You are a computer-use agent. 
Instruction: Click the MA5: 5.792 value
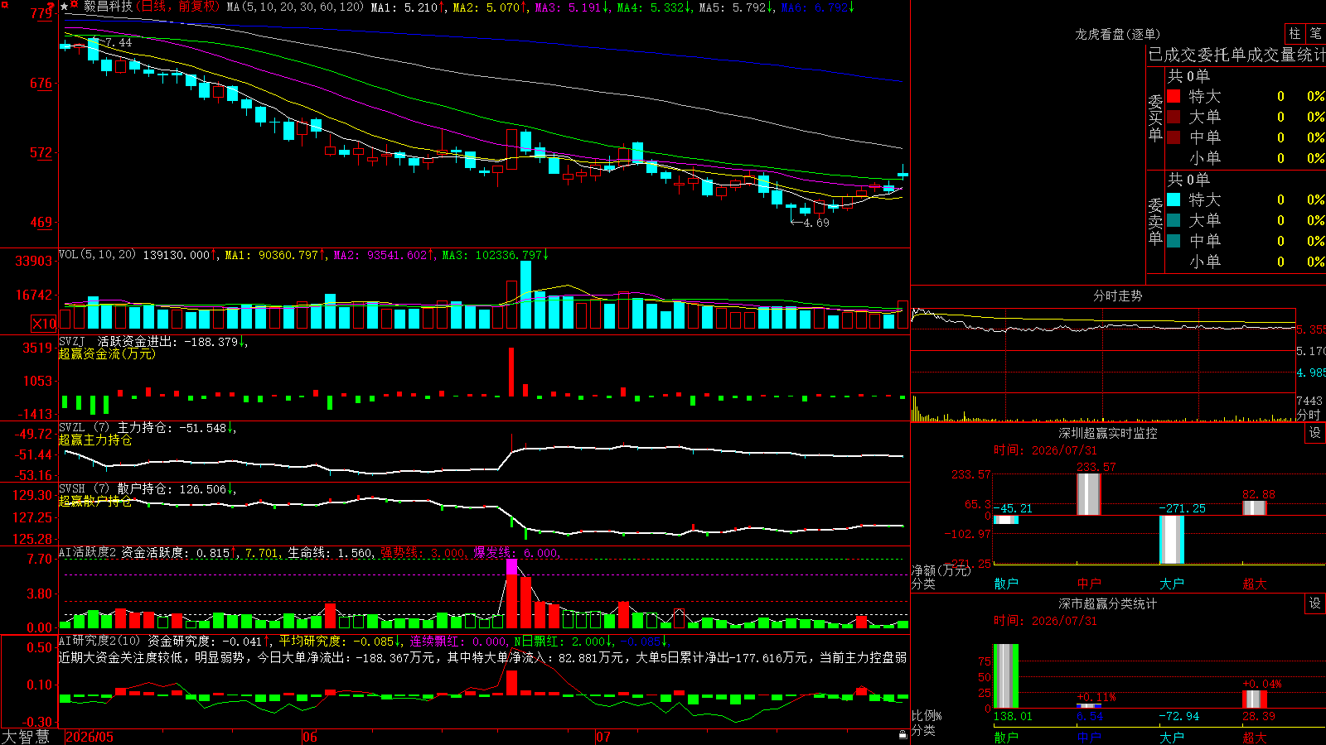coord(736,7)
